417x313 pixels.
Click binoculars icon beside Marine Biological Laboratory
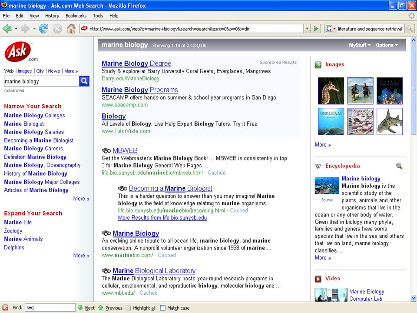point(106,271)
